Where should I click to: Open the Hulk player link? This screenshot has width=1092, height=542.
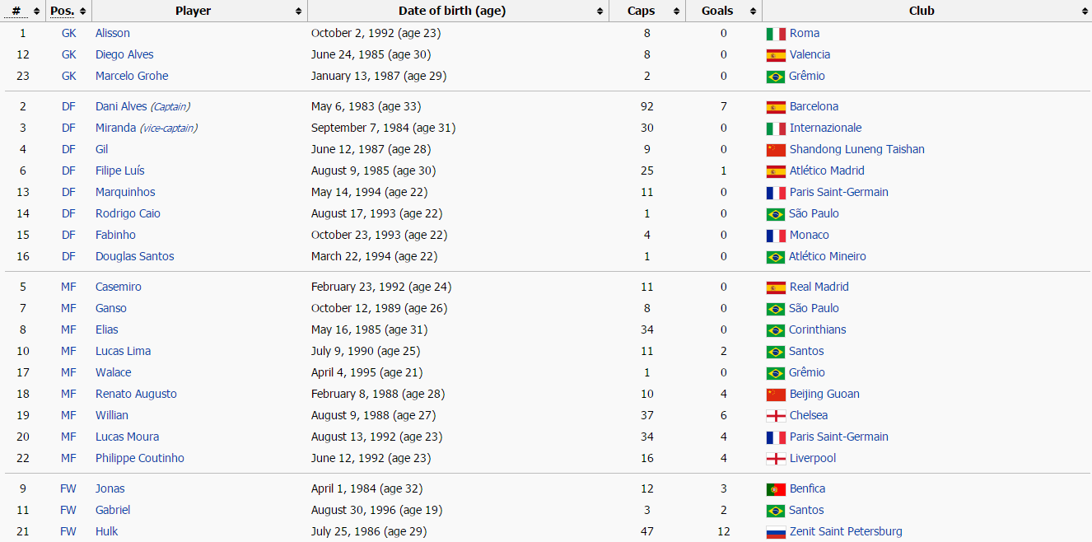point(106,532)
